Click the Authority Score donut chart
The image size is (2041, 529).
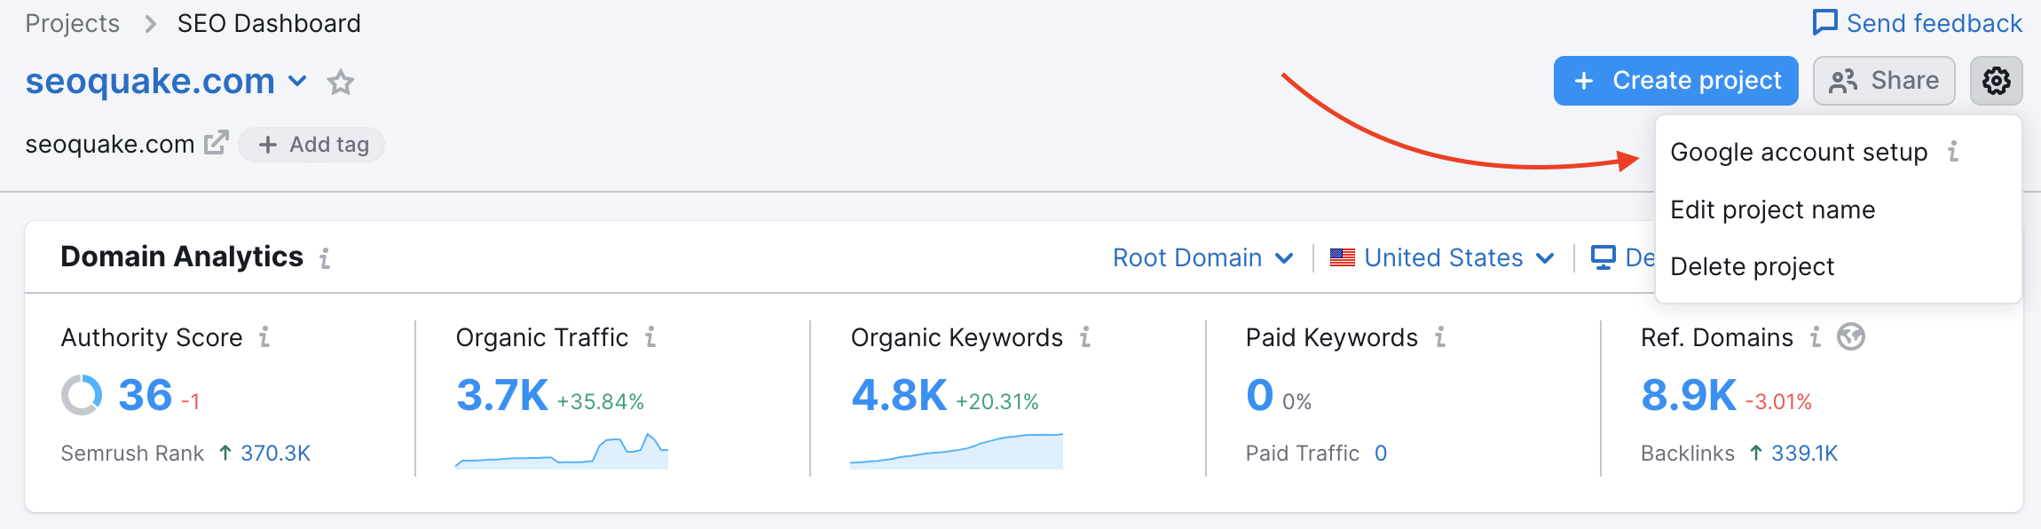pyautogui.click(x=82, y=395)
